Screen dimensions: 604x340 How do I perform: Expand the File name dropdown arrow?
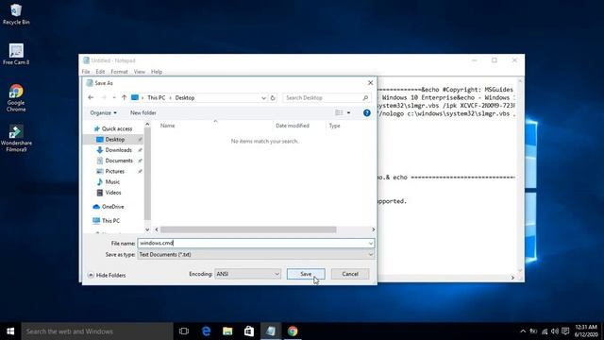click(x=370, y=244)
